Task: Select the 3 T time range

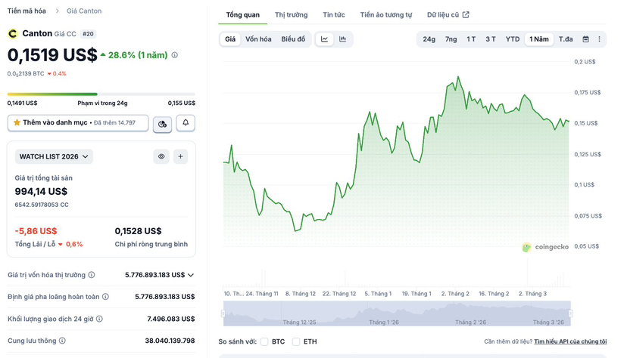Action: point(491,39)
